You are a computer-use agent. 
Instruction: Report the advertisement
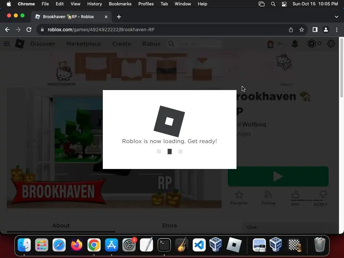286,84
